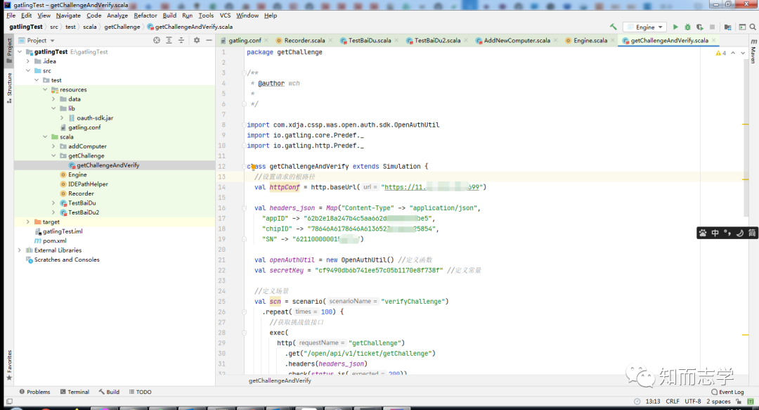
Task: Collapse the gatlingTest root folder
Action: (20, 52)
